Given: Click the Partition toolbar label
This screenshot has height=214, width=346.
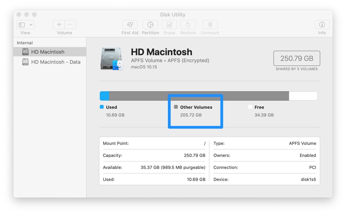Looking at the screenshot, I should click(x=150, y=33).
